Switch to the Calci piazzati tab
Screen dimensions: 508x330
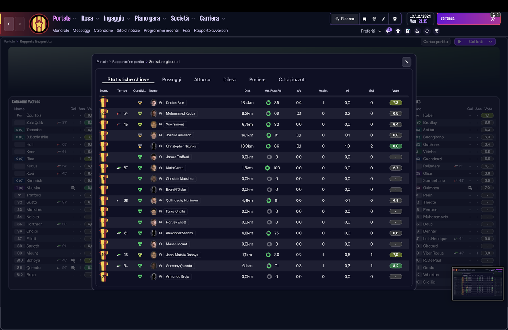click(x=292, y=79)
